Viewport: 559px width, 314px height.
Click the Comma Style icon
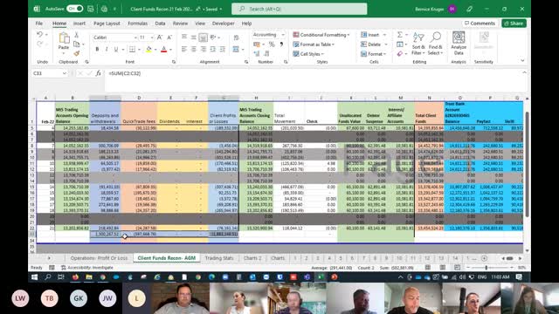coord(281,44)
